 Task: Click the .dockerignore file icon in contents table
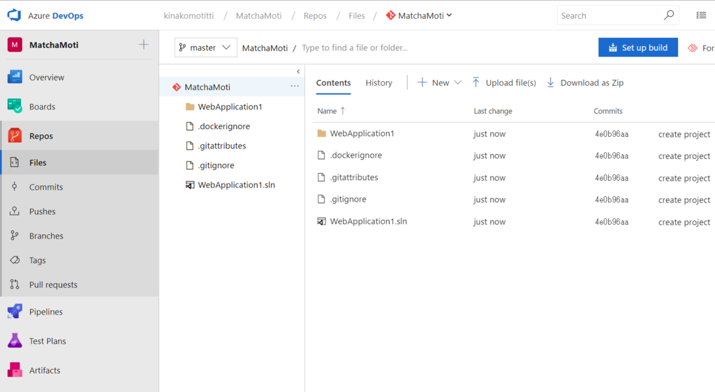click(x=321, y=156)
